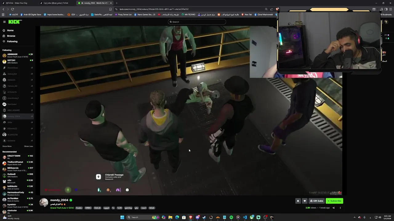Open New Tab bookmark
This screenshot has height=221, width=394.
[x=247, y=14]
